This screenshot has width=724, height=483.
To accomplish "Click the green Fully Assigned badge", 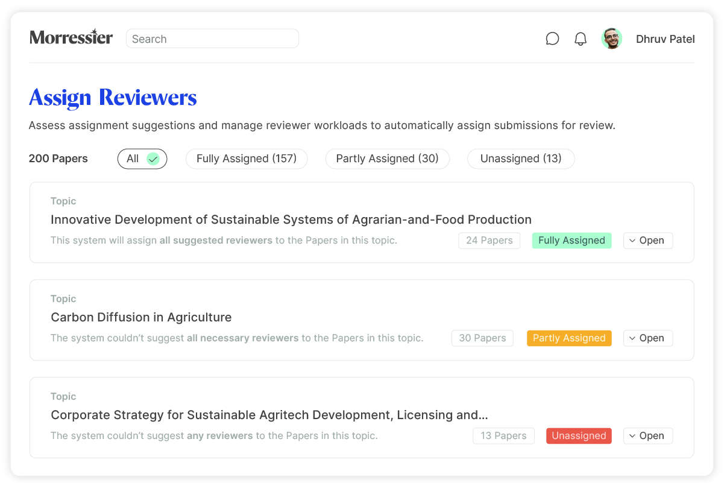I will [571, 241].
